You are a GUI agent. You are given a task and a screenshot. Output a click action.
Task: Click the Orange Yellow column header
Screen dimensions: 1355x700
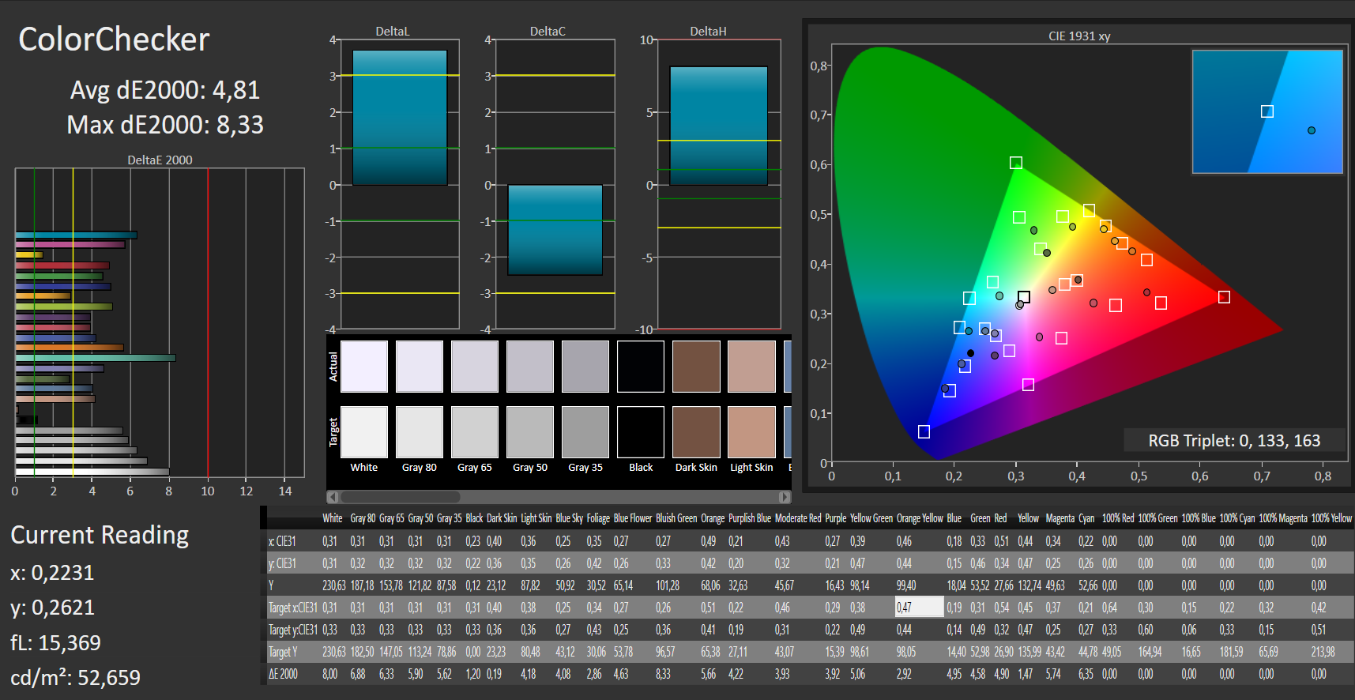(920, 518)
